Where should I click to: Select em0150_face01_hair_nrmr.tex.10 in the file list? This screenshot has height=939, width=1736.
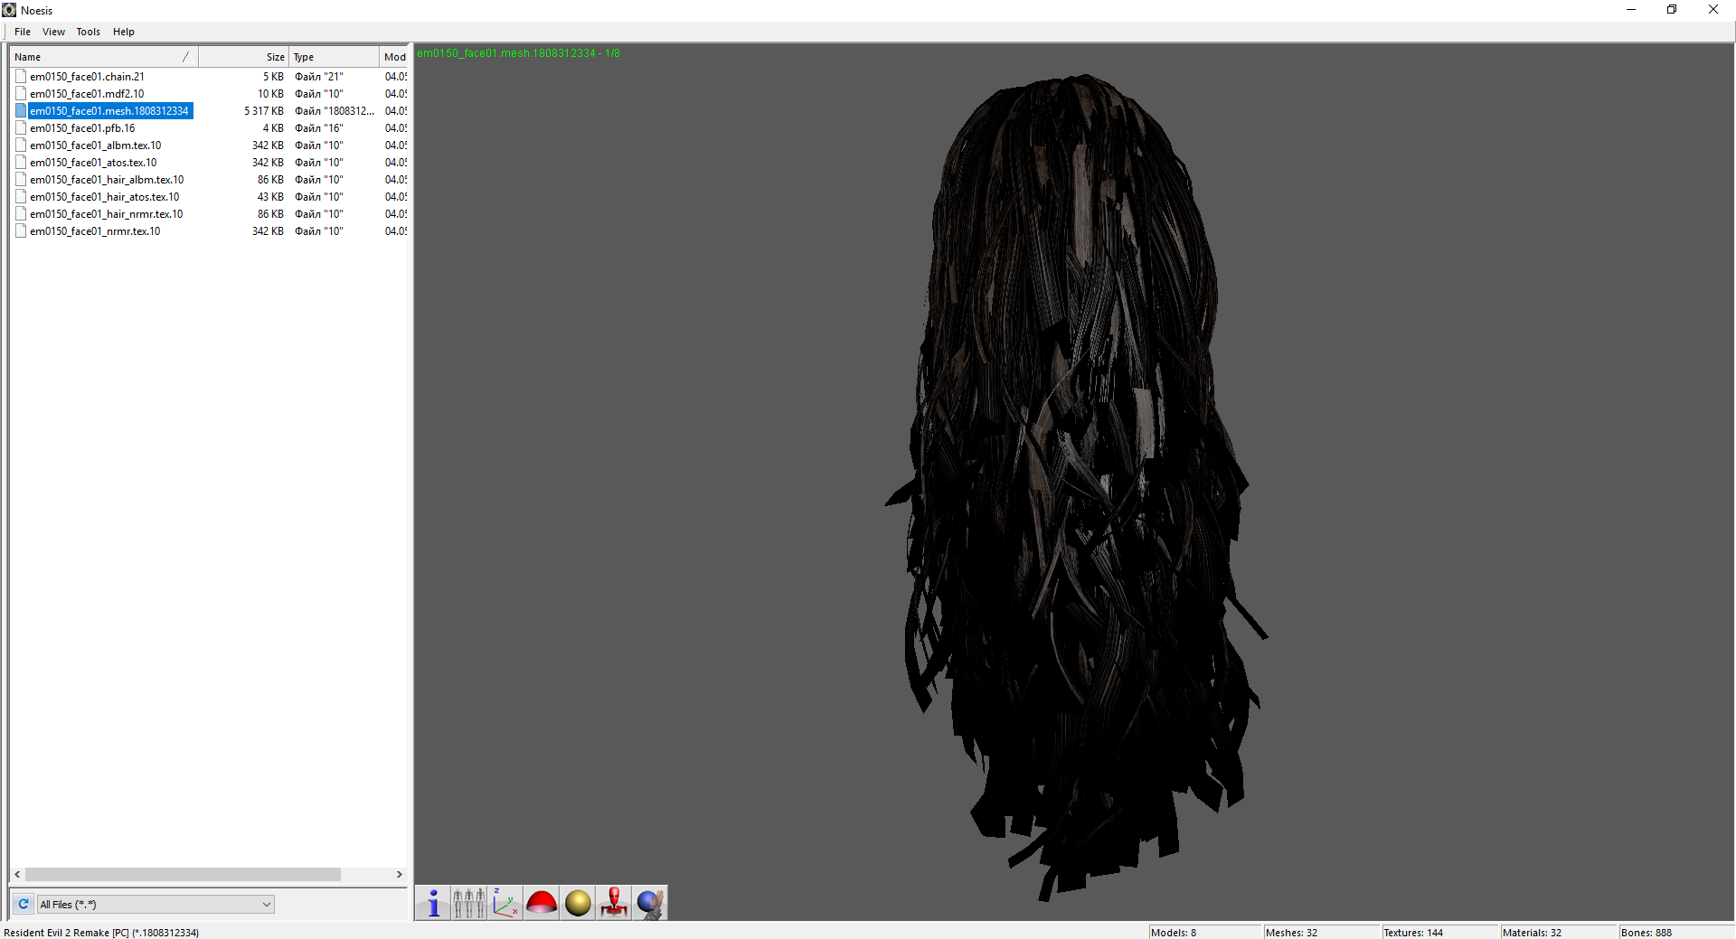106,214
